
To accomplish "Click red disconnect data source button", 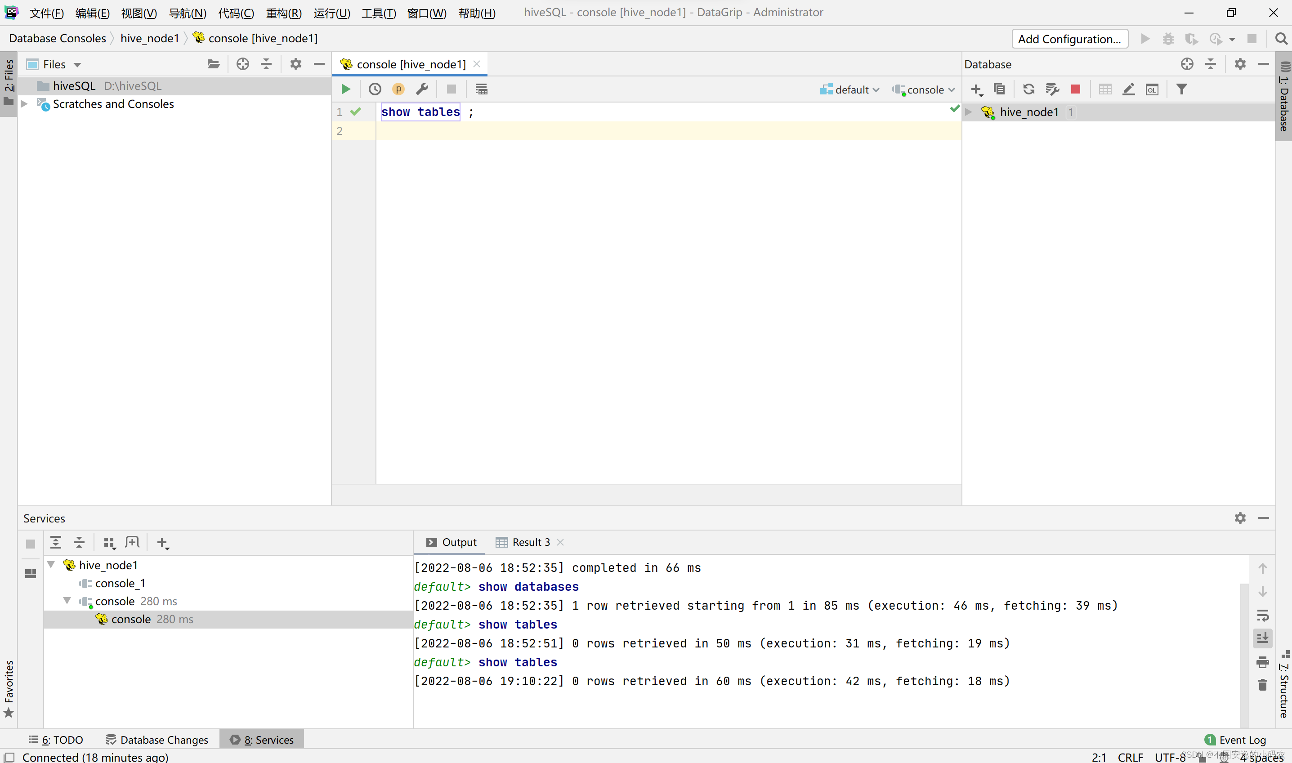I will click(1075, 89).
